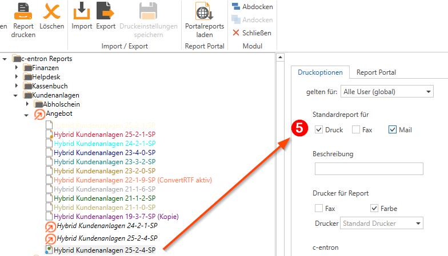Switch to the Report Portal tab
This screenshot has width=448, height=256.
(376, 72)
